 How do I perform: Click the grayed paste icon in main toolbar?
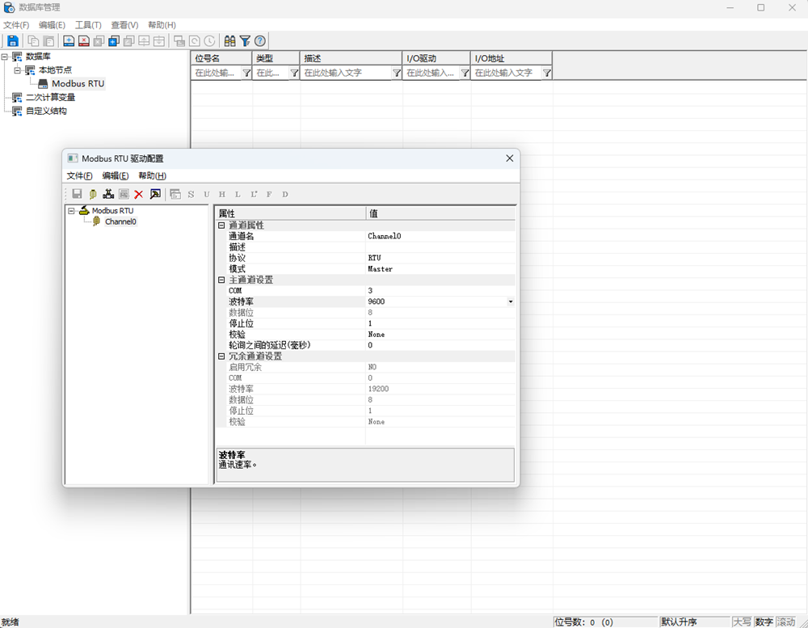(x=49, y=40)
